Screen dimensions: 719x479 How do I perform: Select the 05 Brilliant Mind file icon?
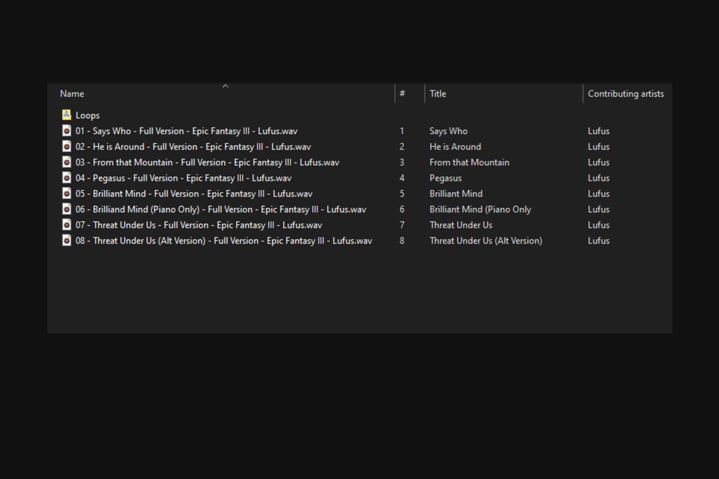pos(67,193)
